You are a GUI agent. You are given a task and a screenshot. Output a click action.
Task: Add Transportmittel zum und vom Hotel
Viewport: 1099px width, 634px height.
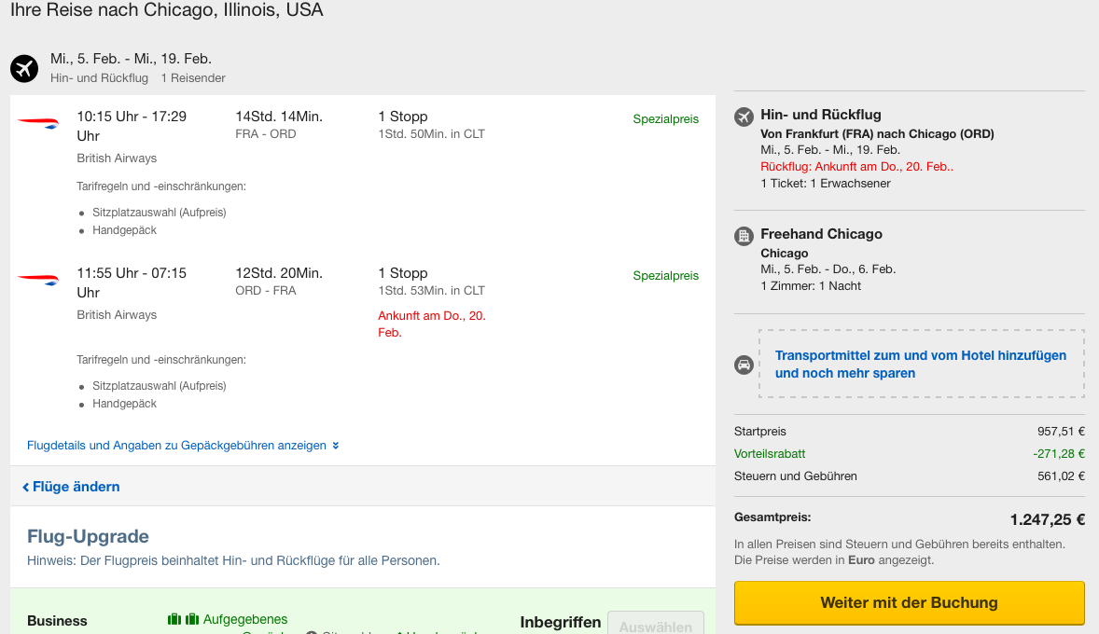920,365
